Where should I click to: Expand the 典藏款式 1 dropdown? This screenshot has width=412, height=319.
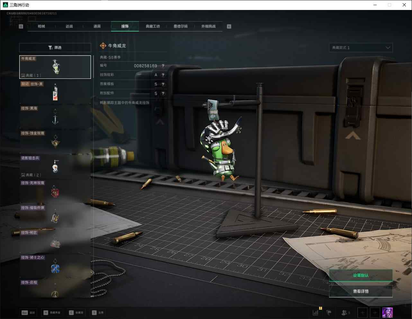361,48
